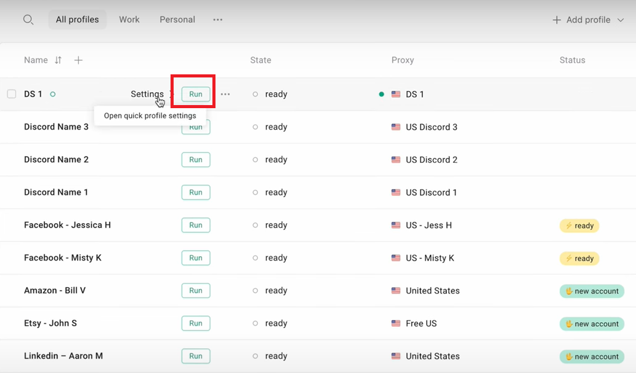Select Amazon - Bill V profile name
Viewport: 636px width, 373px height.
[x=55, y=291]
